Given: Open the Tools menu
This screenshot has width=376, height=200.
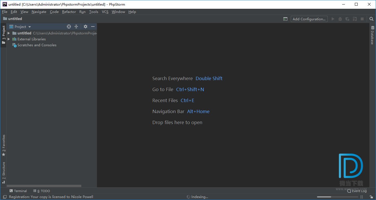Looking at the screenshot, I should 93,12.
